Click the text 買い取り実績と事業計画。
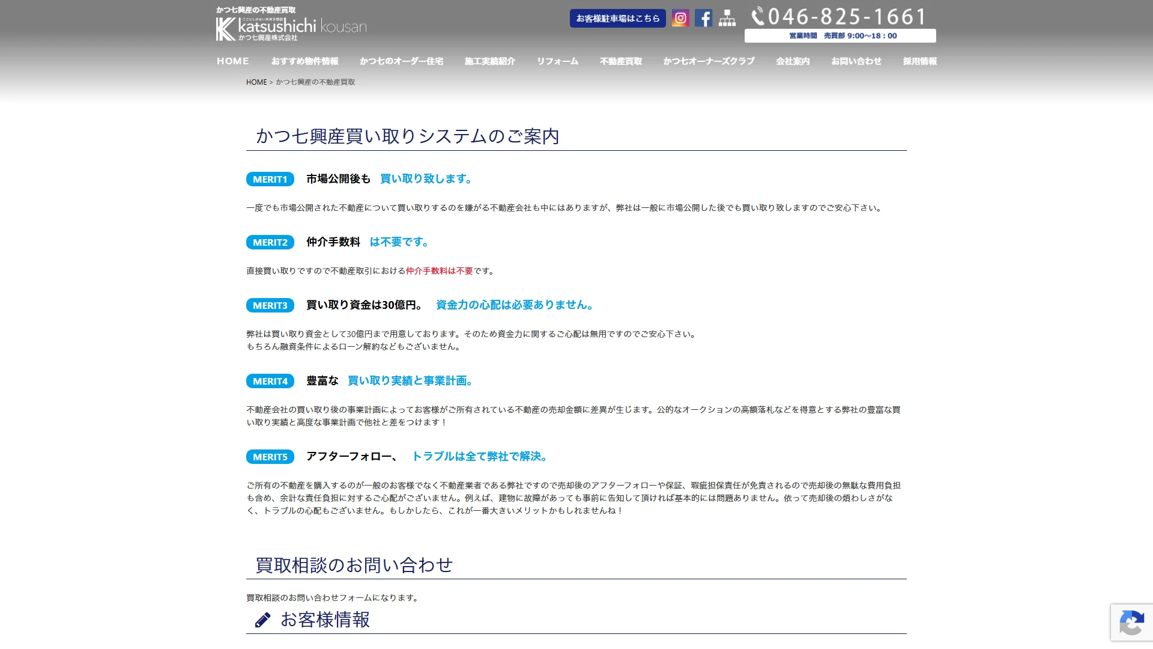The height and width of the screenshot is (649, 1153). click(x=412, y=381)
